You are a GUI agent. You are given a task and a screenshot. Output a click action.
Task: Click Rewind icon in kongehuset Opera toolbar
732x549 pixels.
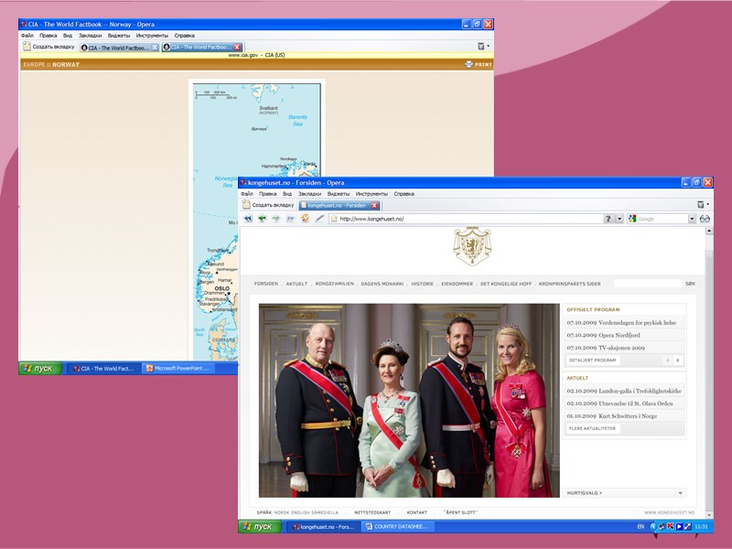248,219
